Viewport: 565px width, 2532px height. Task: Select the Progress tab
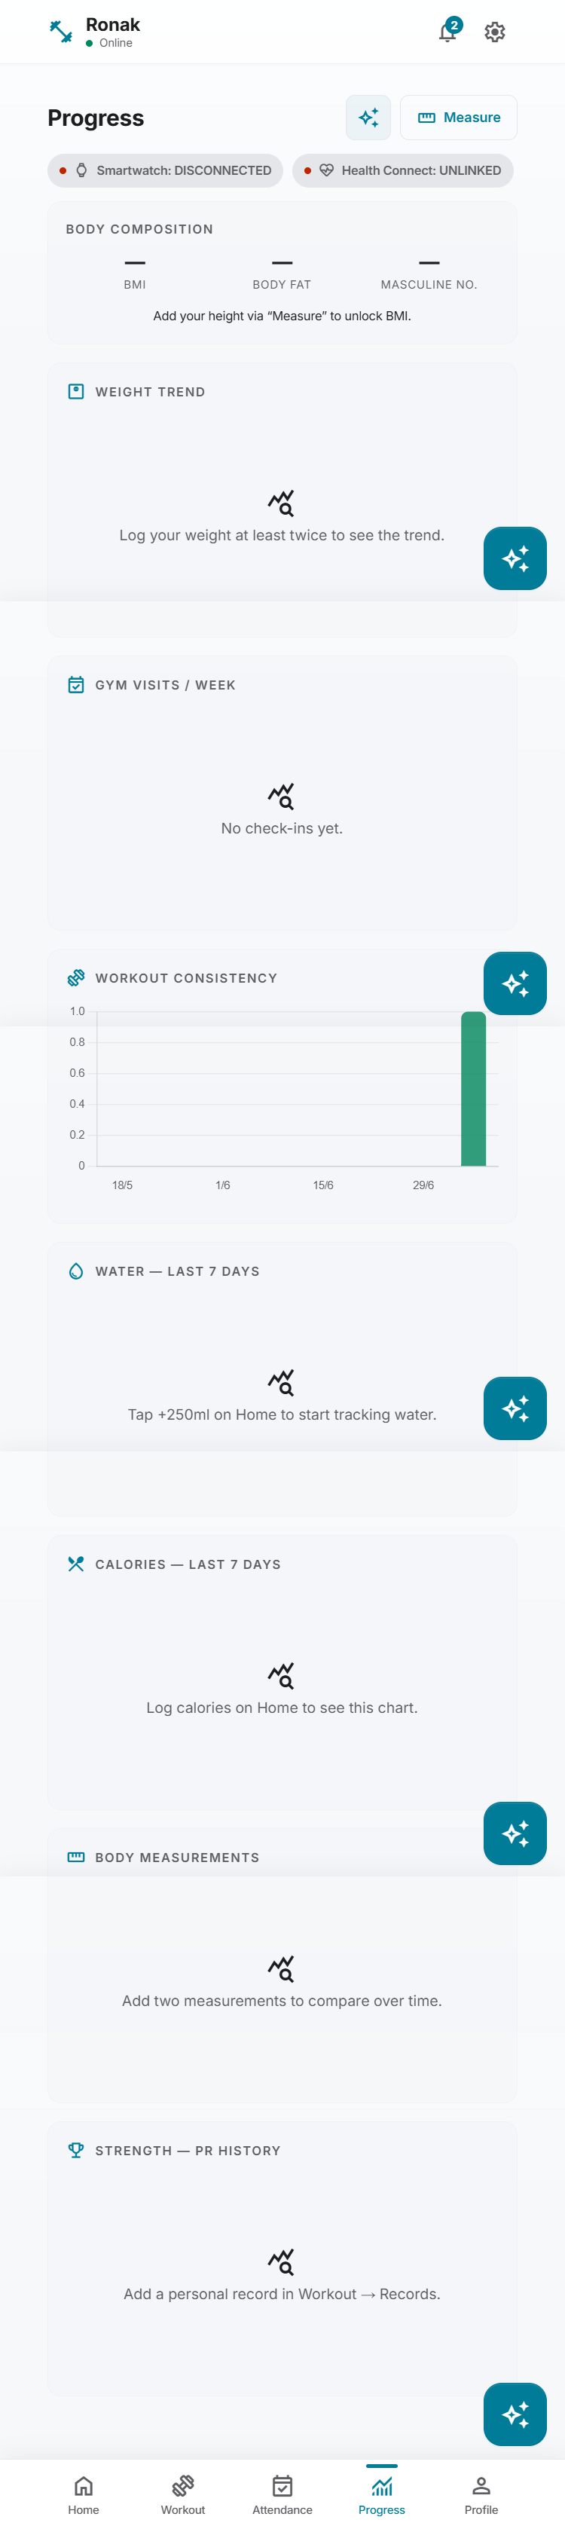coord(381,2494)
